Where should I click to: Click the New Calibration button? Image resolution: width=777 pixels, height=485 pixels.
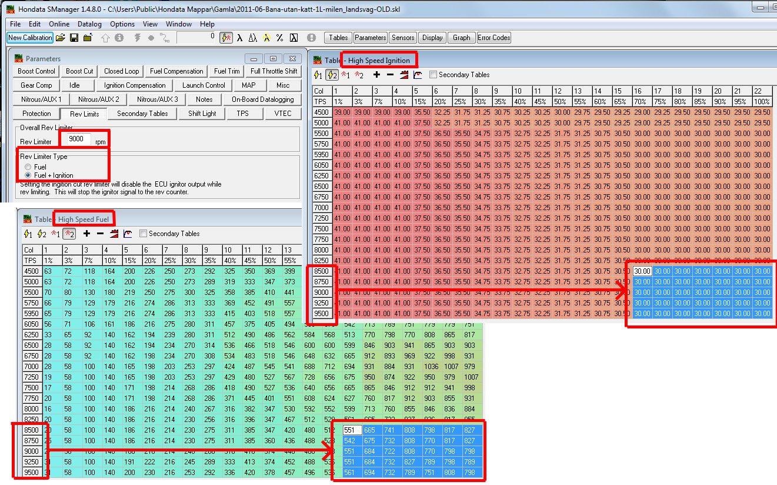point(30,38)
